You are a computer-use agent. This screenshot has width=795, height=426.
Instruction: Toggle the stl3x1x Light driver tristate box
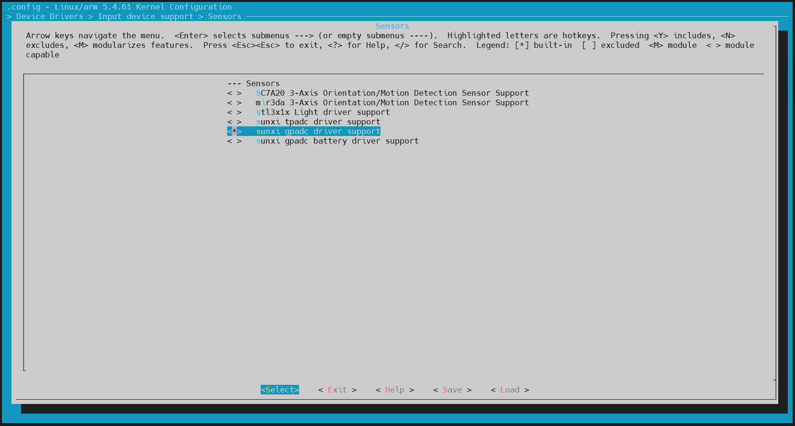click(234, 112)
